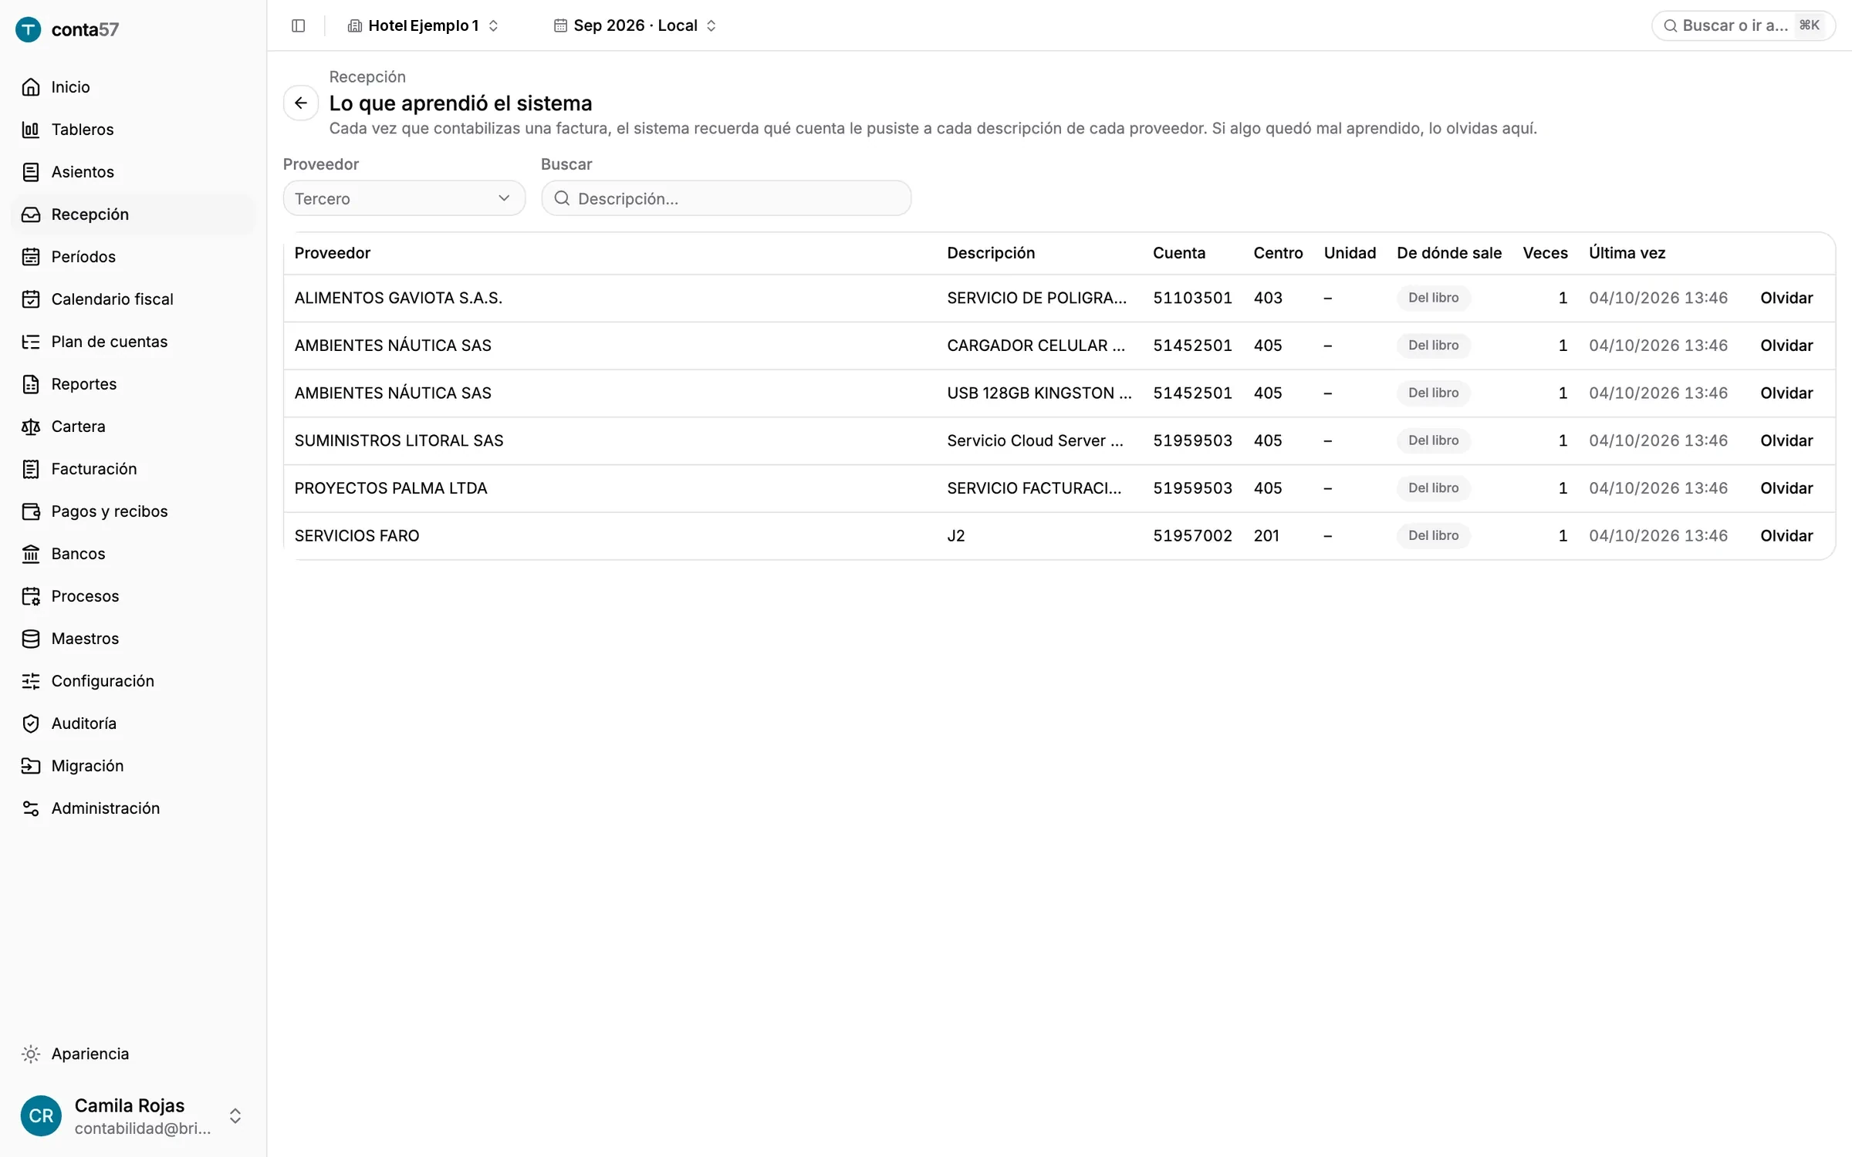Open Calendario fiscal icon

tap(31, 299)
